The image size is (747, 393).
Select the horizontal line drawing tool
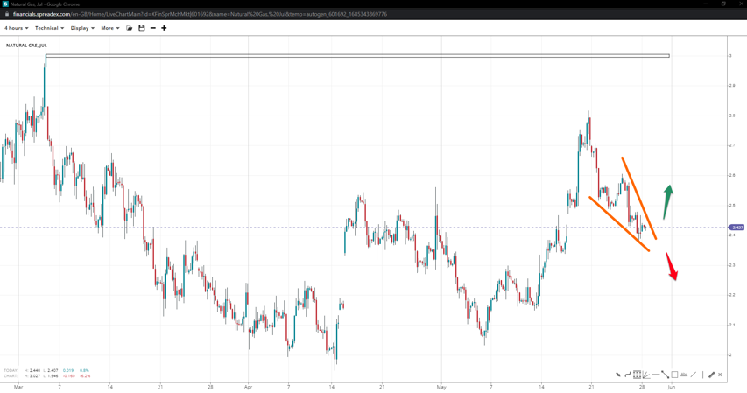(655, 375)
